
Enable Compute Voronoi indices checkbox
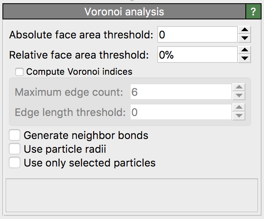(x=19, y=72)
